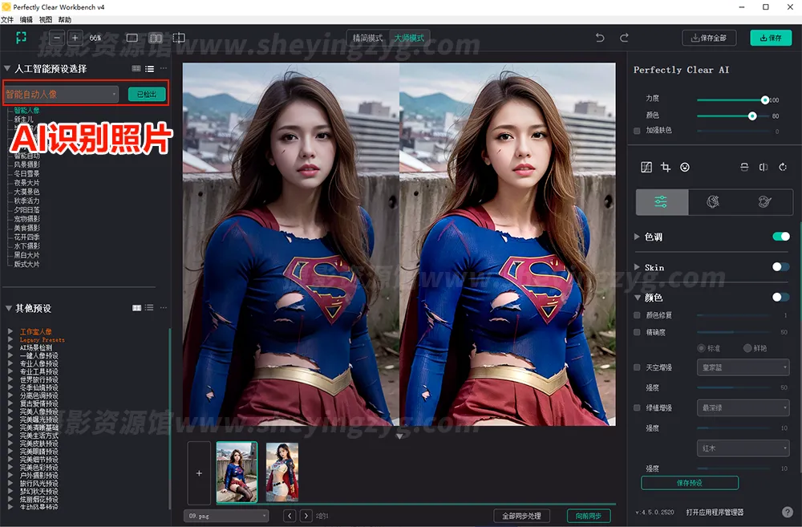Click the green 保存 button
Image resolution: width=802 pixels, height=527 pixels.
tap(771, 38)
